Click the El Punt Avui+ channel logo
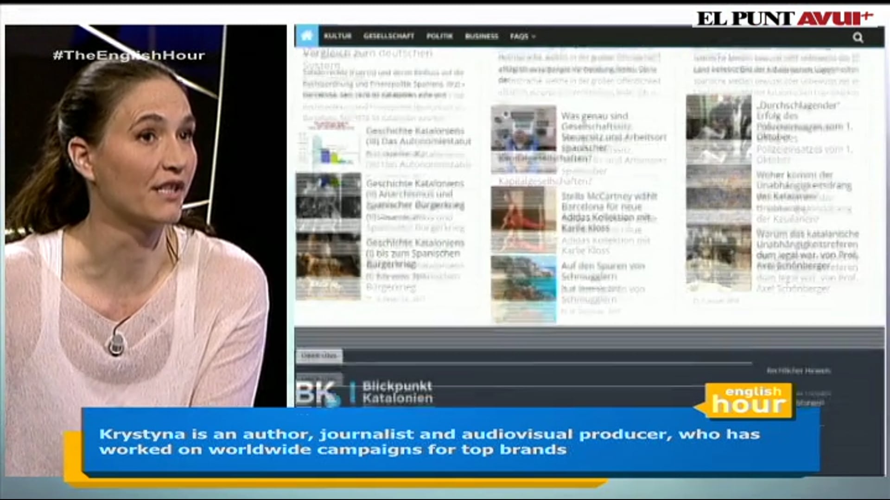 (x=785, y=19)
